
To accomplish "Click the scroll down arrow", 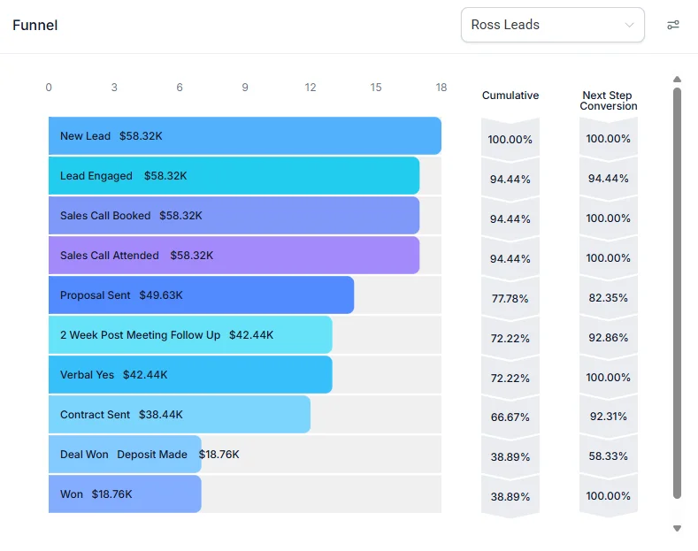I will [677, 528].
